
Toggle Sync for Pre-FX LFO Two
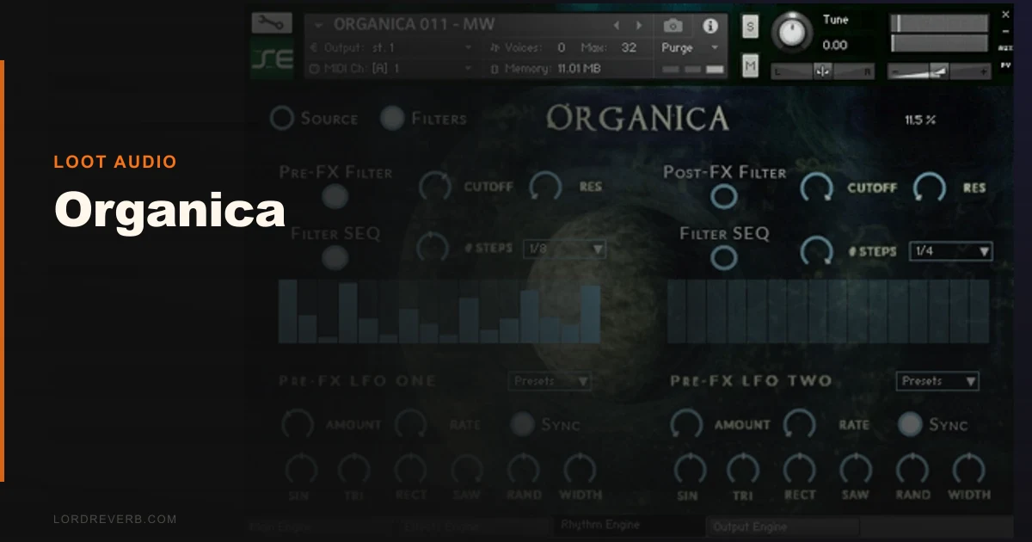pyautogui.click(x=910, y=424)
